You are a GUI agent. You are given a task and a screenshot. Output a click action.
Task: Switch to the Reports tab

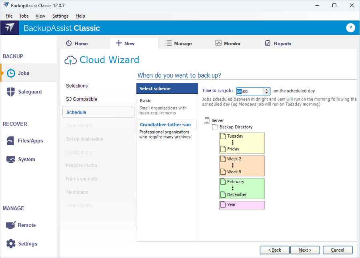pos(278,43)
